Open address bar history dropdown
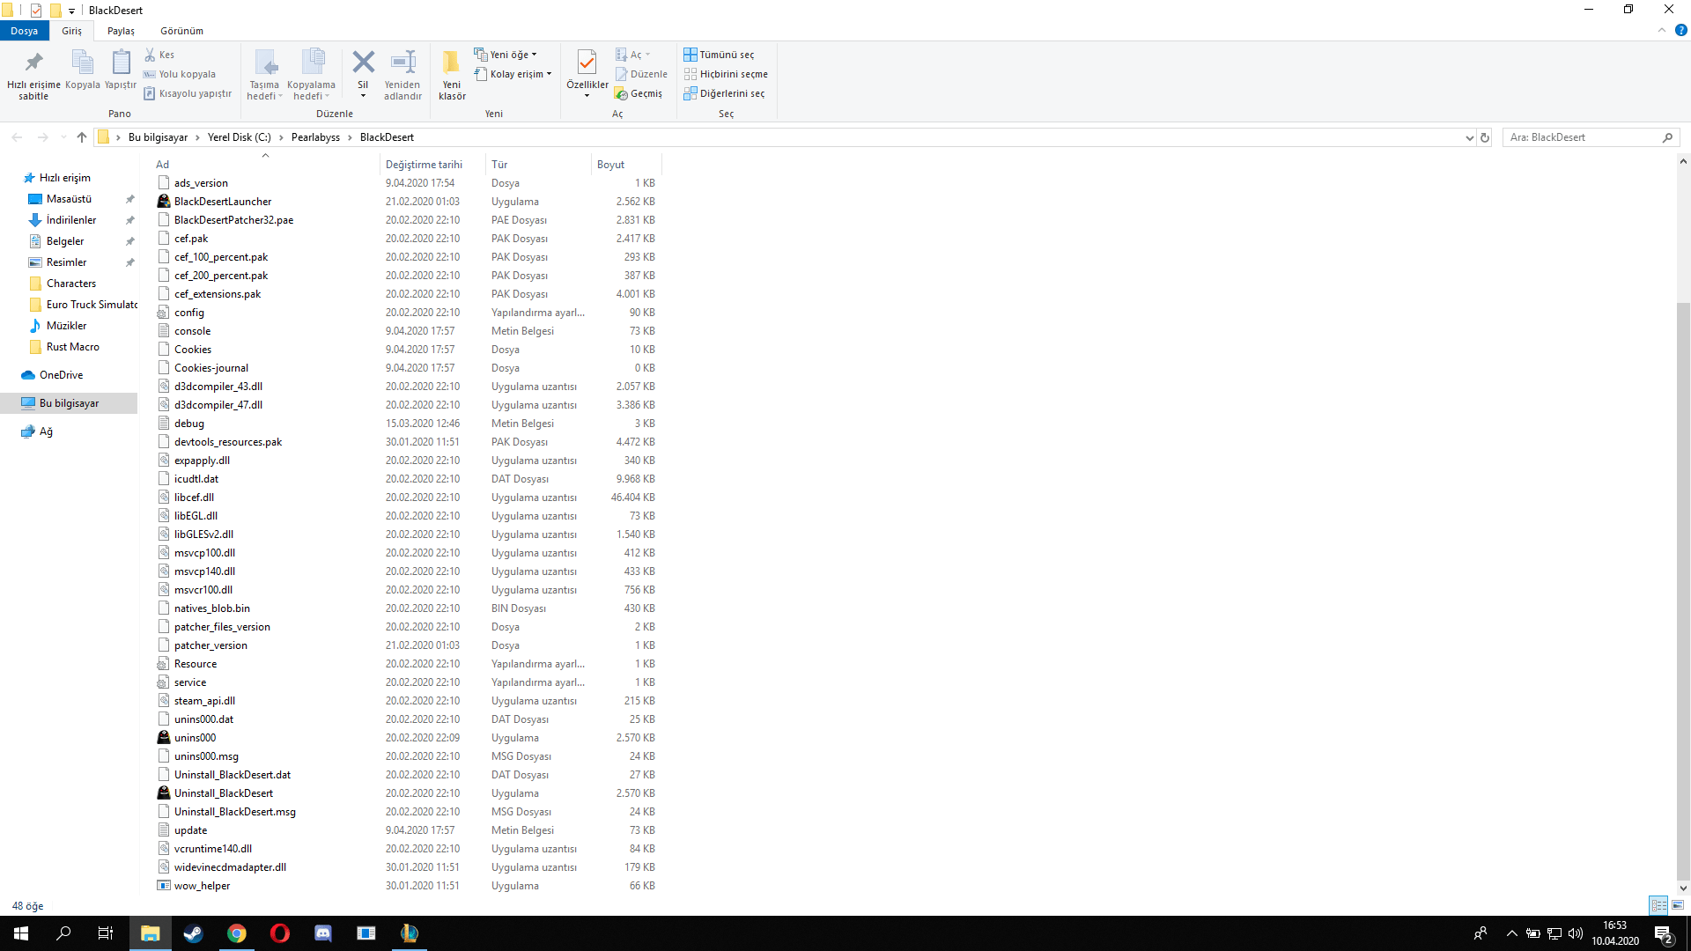 [1469, 137]
